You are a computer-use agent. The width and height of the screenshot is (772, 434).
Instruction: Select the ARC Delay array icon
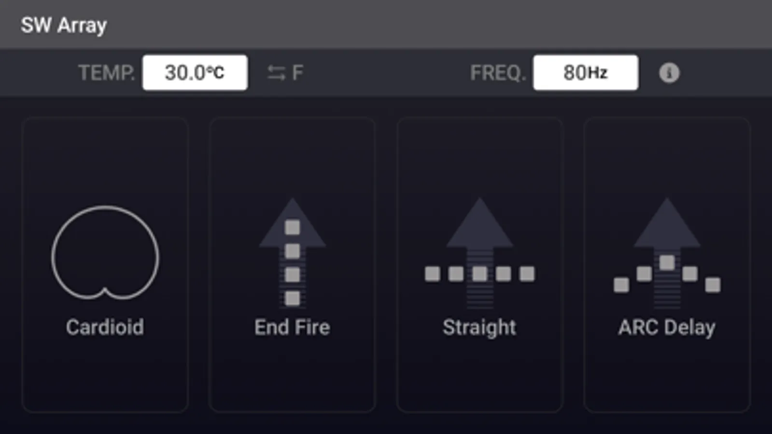point(667,253)
